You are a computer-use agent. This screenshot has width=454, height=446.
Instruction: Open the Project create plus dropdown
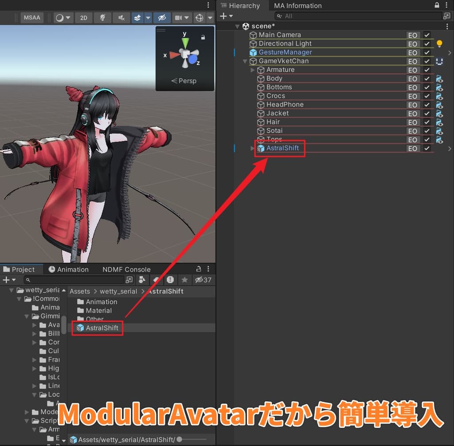pos(9,280)
